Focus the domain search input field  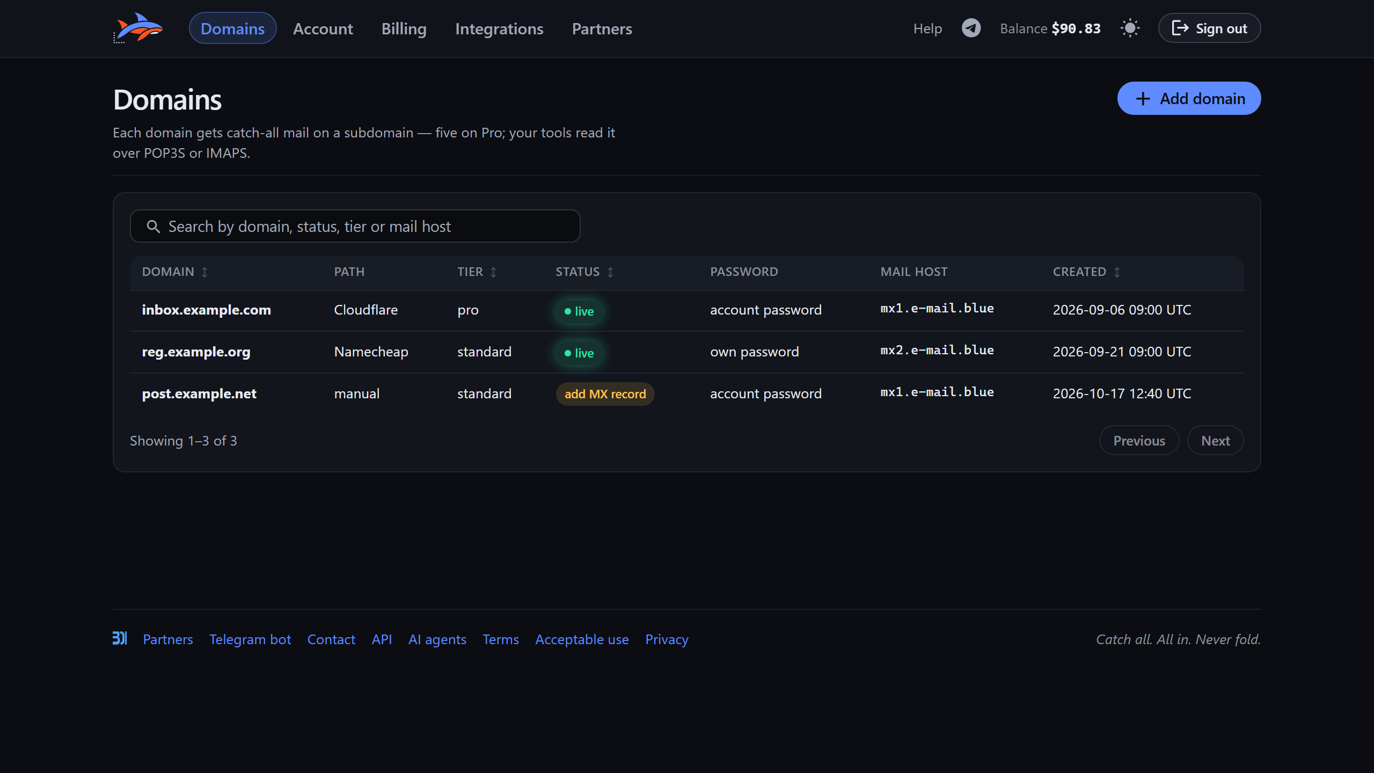pos(355,226)
